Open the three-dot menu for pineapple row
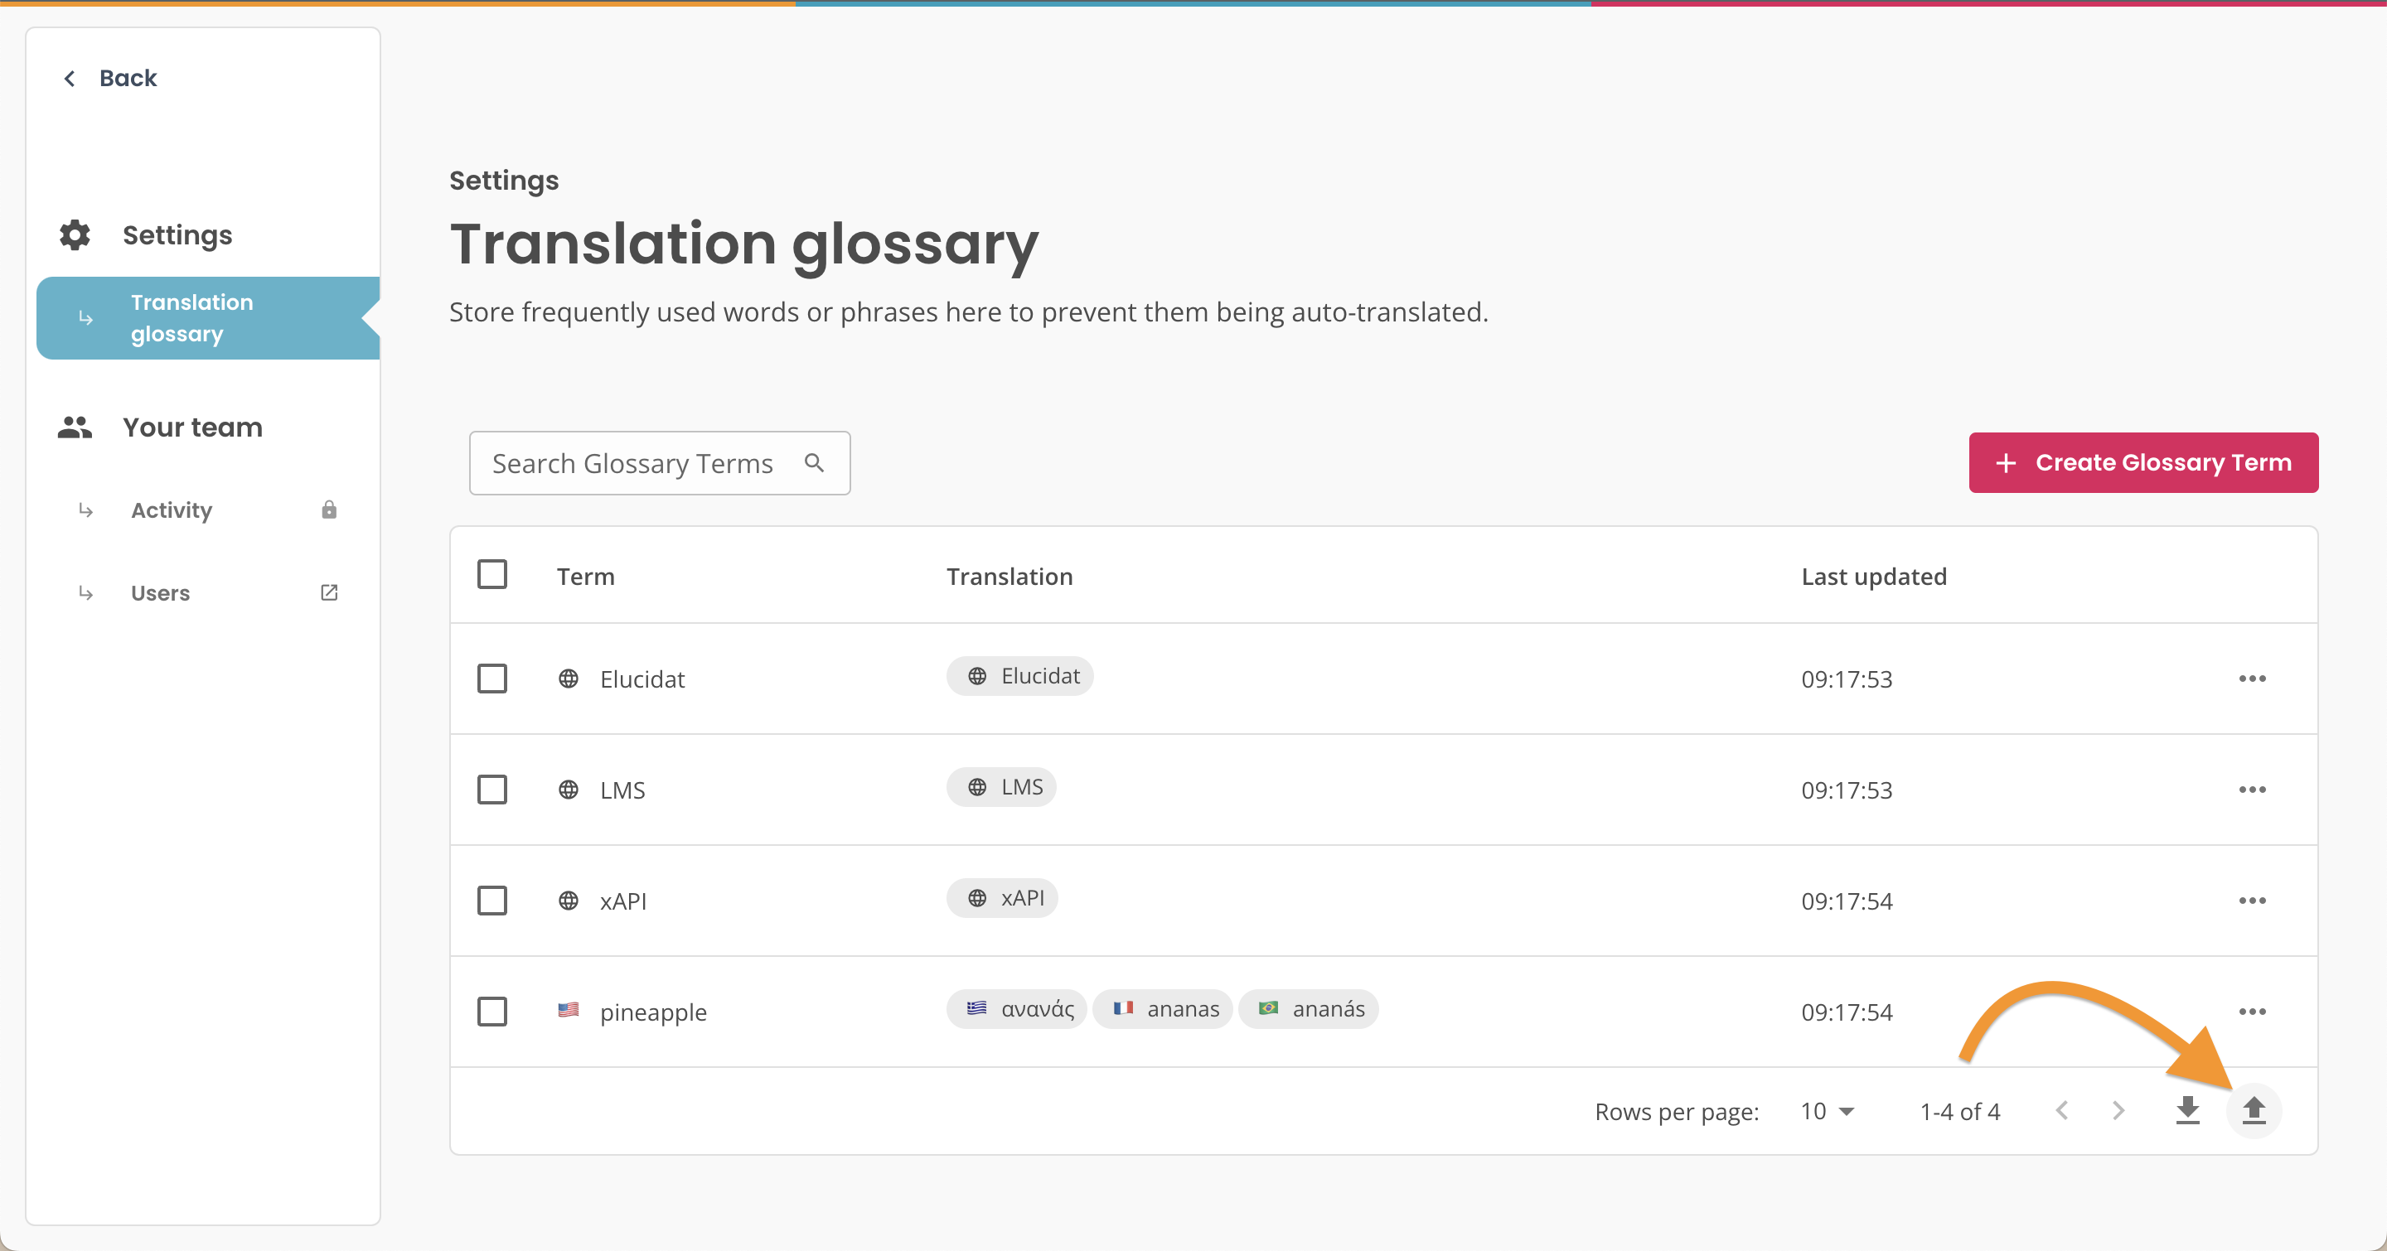This screenshot has width=2387, height=1251. 2253,1012
